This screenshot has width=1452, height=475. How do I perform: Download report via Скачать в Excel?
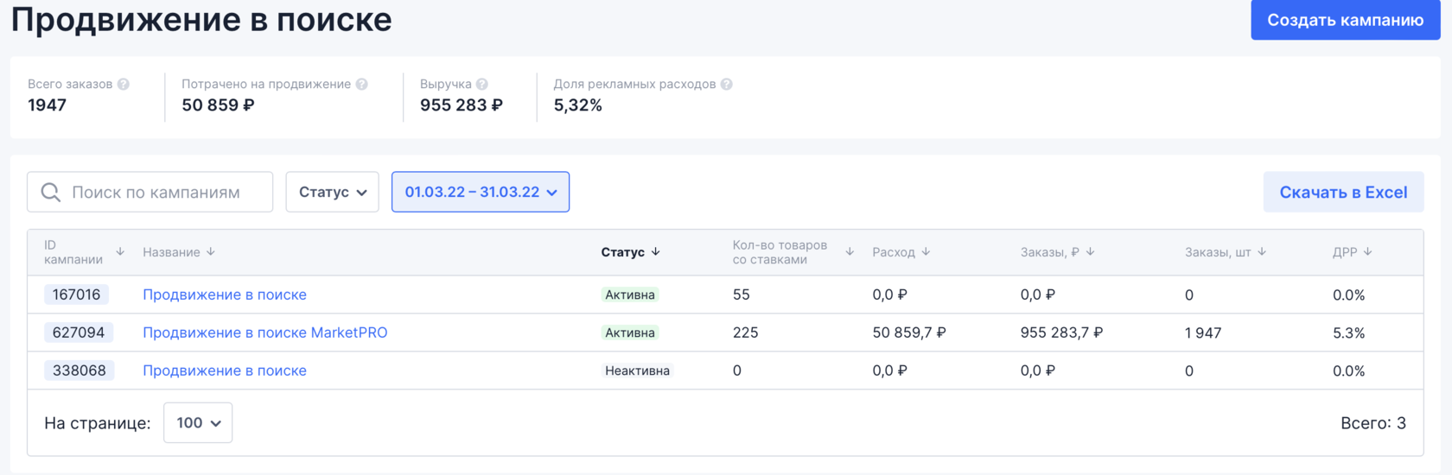coord(1343,192)
